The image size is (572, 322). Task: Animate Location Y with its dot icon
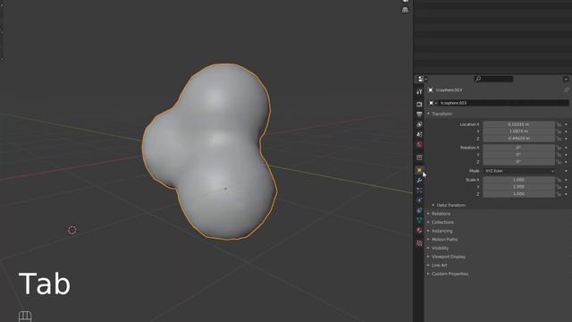[566, 131]
